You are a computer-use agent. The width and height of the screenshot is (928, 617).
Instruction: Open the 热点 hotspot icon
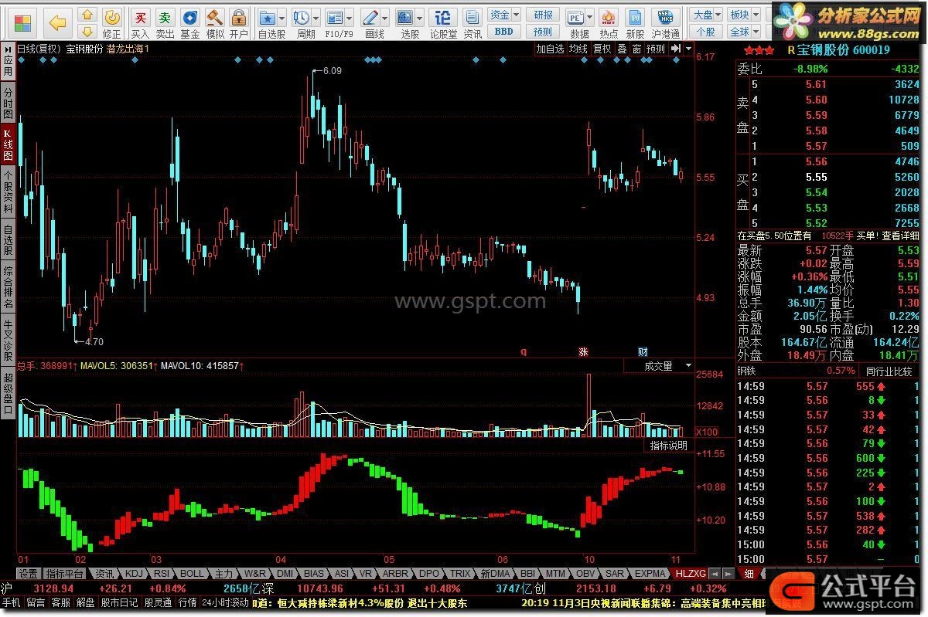(x=609, y=23)
